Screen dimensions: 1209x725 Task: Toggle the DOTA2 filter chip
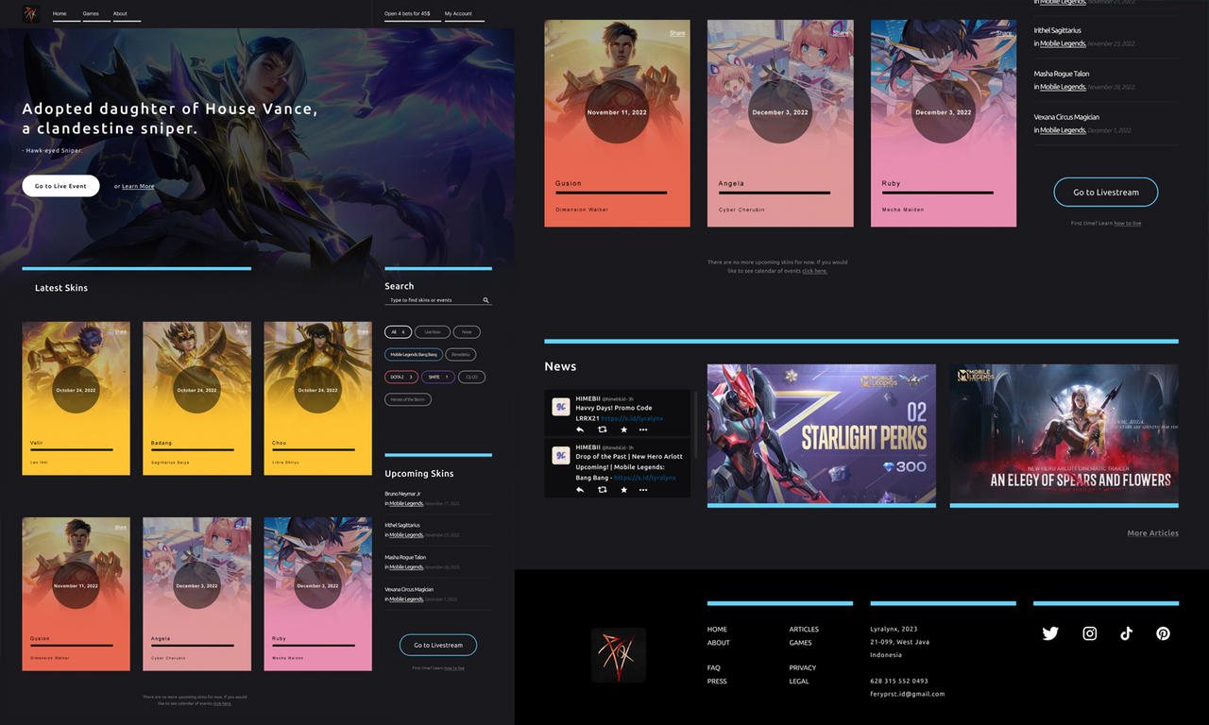[400, 377]
